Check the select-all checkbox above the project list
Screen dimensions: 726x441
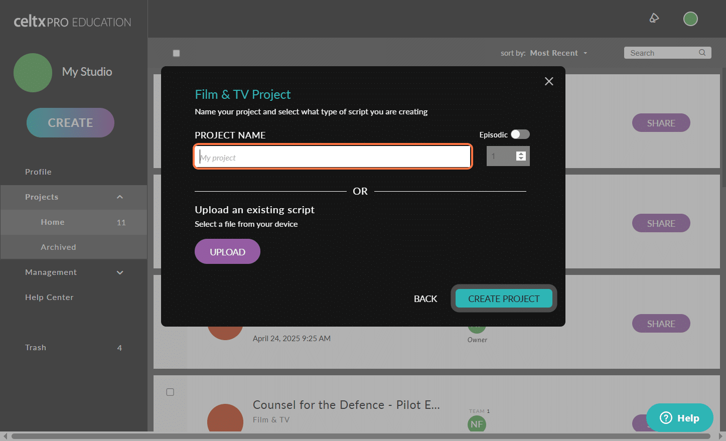pos(176,53)
